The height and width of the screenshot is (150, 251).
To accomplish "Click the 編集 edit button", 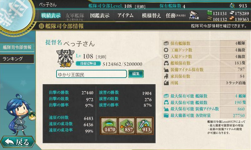I will tap(136, 74).
